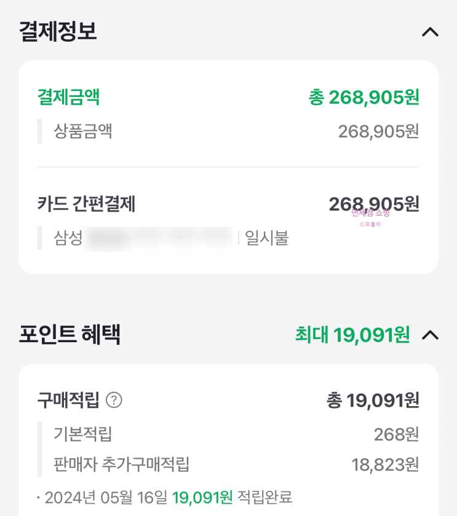Collapse the 결제정보 section chevron
457x516 pixels.
[430, 32]
